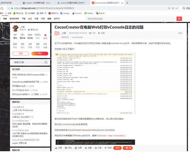This screenshot has height=153, width=190.
Task: Click the 关注 follow button in author card
Action: 40,54
